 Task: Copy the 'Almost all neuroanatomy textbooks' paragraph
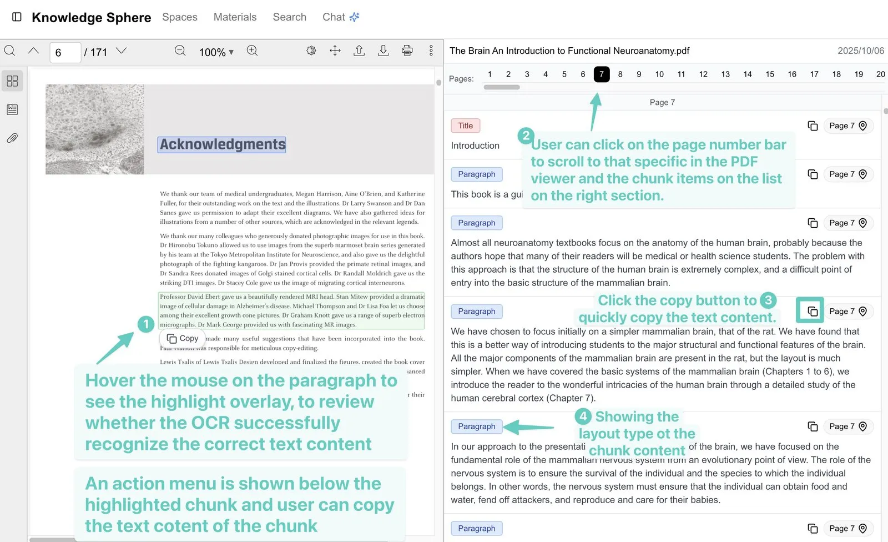click(x=813, y=223)
